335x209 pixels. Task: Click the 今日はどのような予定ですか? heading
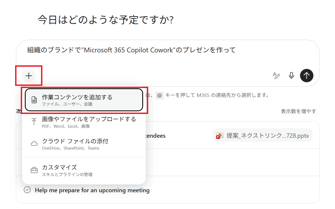[x=106, y=20]
